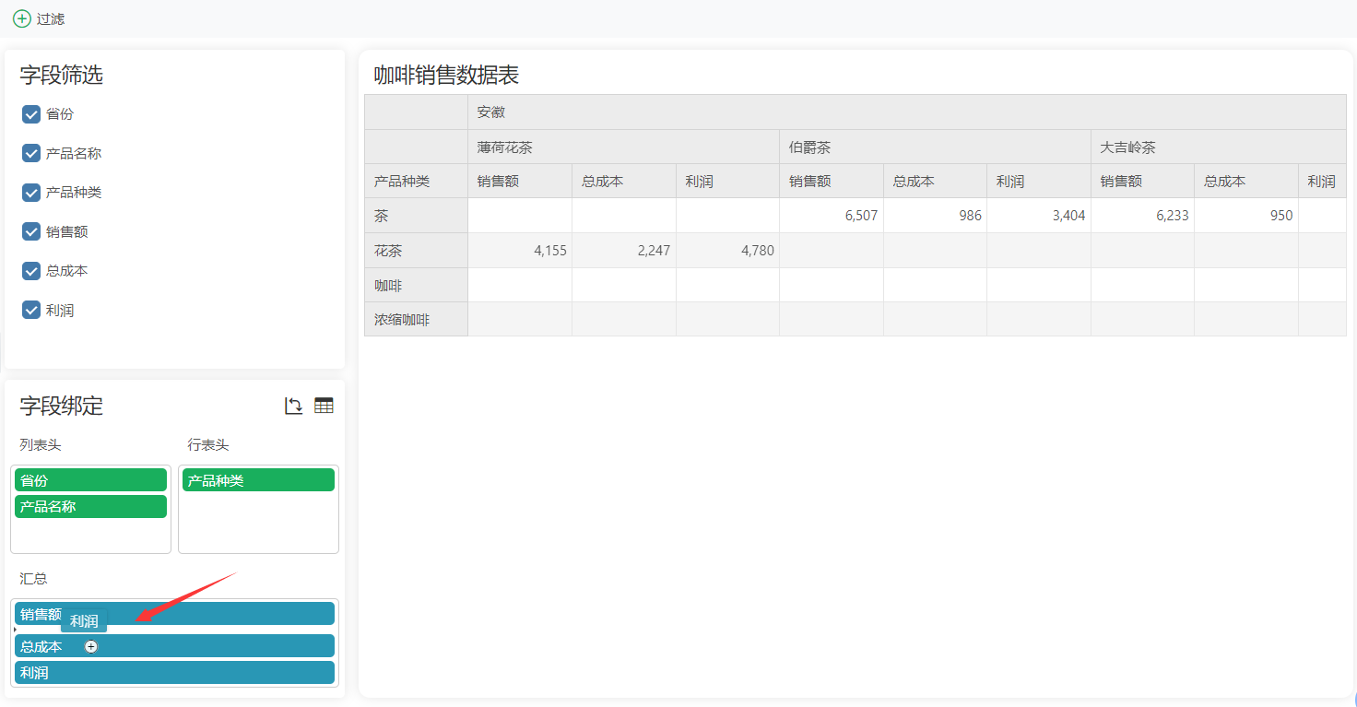The width and height of the screenshot is (1357, 707).
Task: Select the 咖啡 row header
Action: [x=416, y=285]
